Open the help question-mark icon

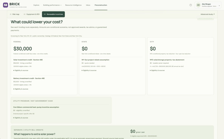tap(191, 5)
